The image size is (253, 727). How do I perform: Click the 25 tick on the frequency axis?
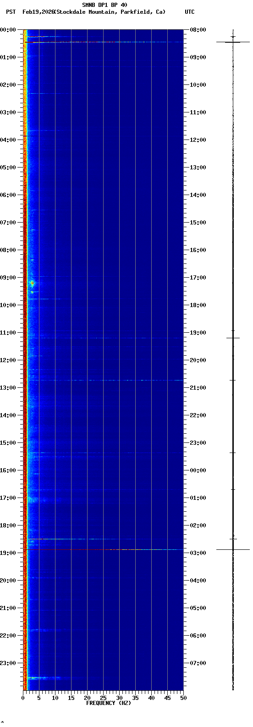click(x=103, y=698)
